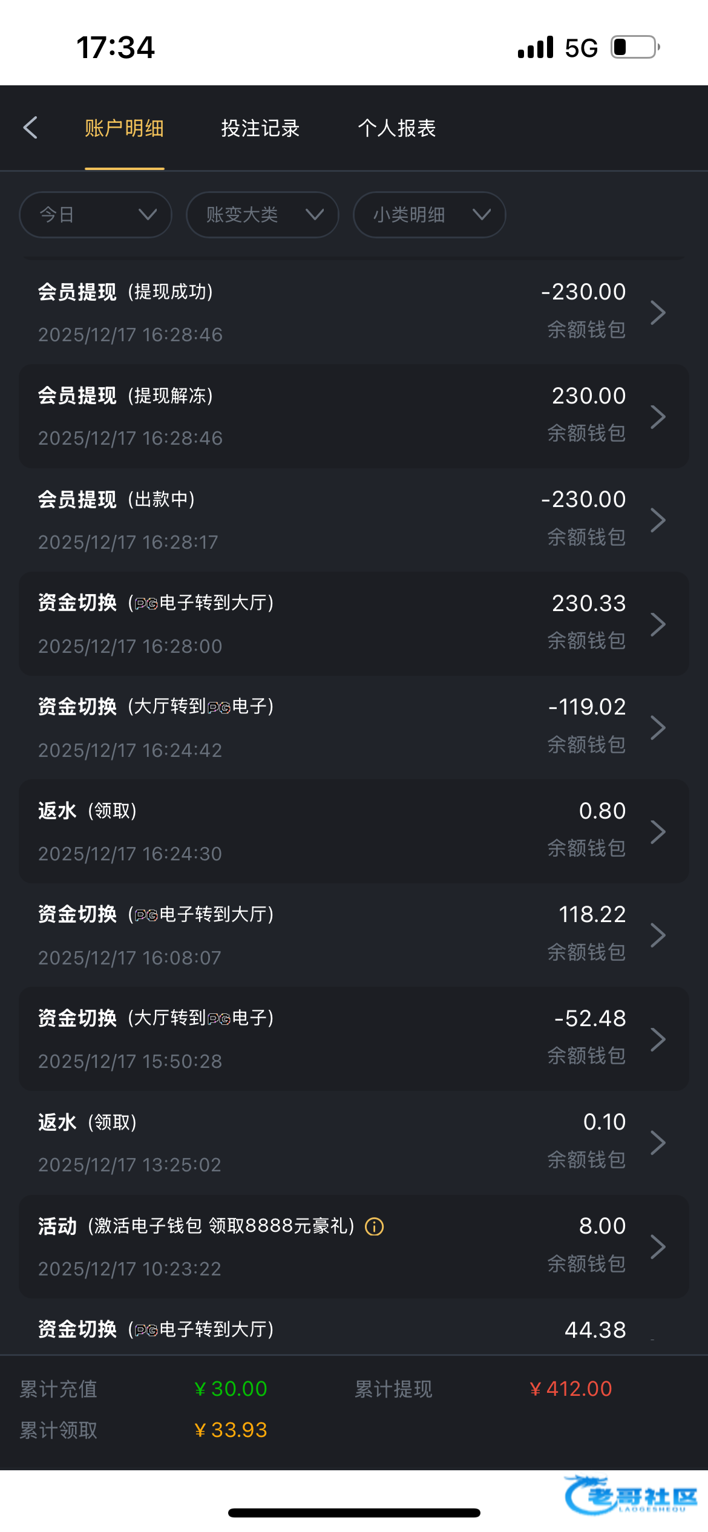708x1532 pixels.
Task: Tap the info icon beside 8888元豪礼 activity
Action: click(375, 1226)
